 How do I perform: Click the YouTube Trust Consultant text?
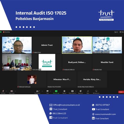102,109
